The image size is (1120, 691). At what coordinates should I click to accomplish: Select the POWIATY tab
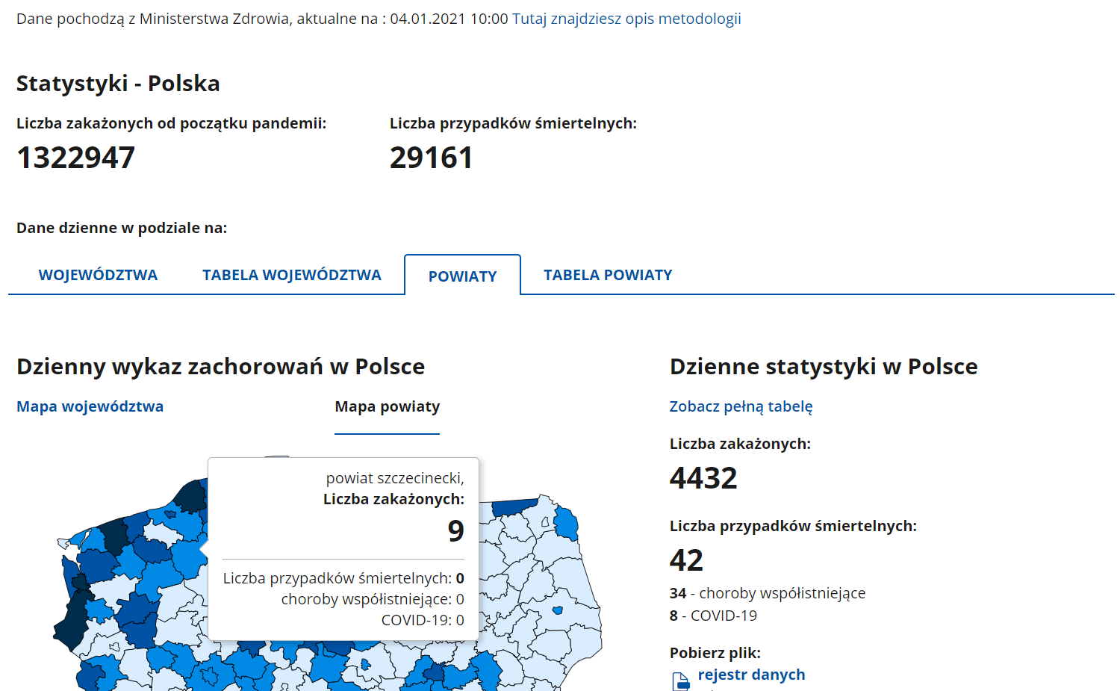click(x=462, y=276)
